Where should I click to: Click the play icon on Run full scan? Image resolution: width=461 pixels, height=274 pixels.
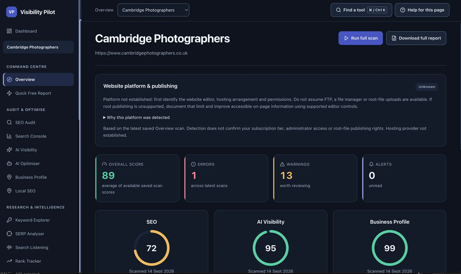point(346,38)
